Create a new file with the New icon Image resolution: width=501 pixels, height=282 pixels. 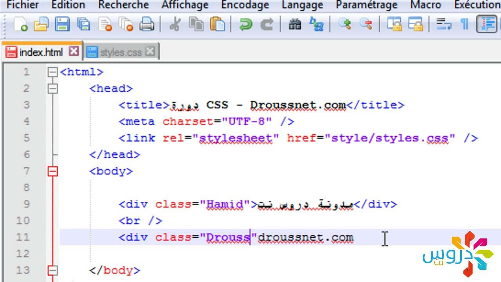click(x=20, y=24)
